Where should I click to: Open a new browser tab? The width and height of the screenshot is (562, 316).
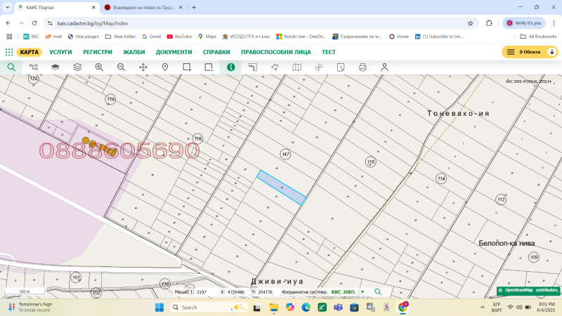[x=194, y=7]
